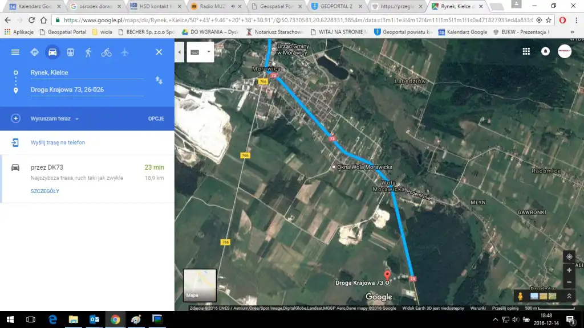Viewport: 584px width, 328px height.
Task: Click the swap start and destination arrows
Action: [159, 81]
